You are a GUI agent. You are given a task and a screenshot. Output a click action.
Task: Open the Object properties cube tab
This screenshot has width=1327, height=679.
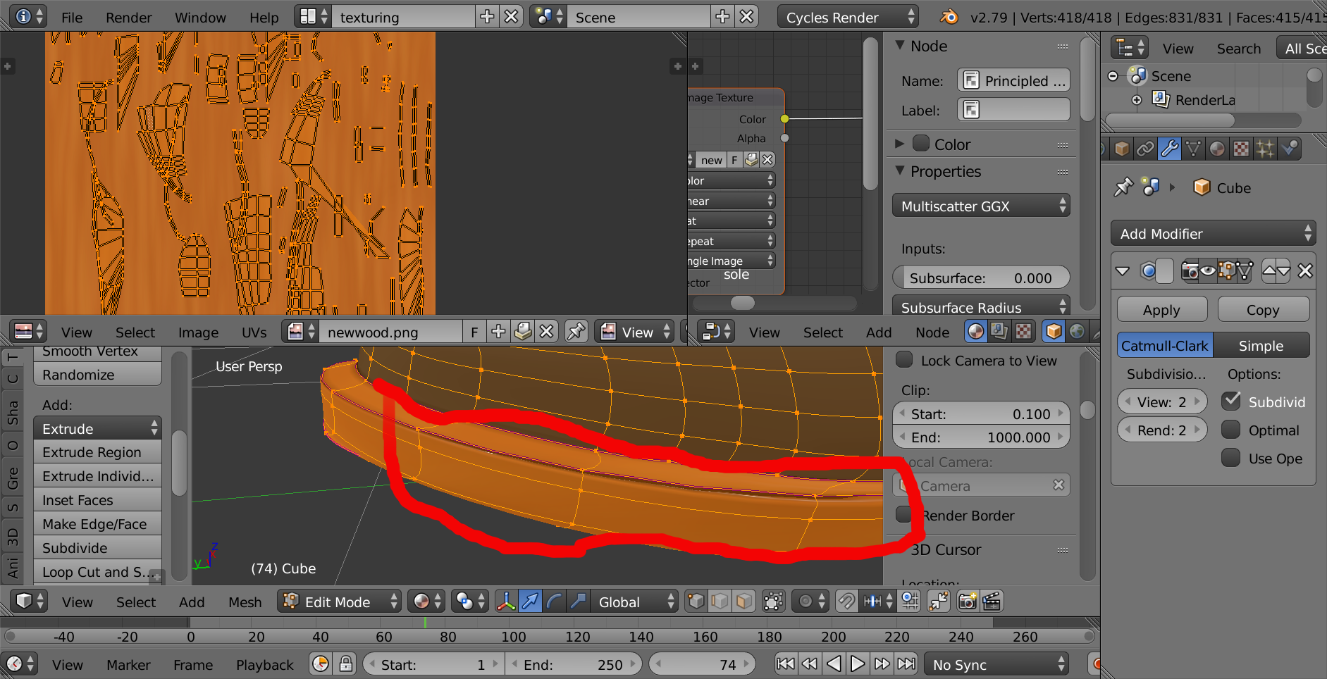pos(1122,149)
